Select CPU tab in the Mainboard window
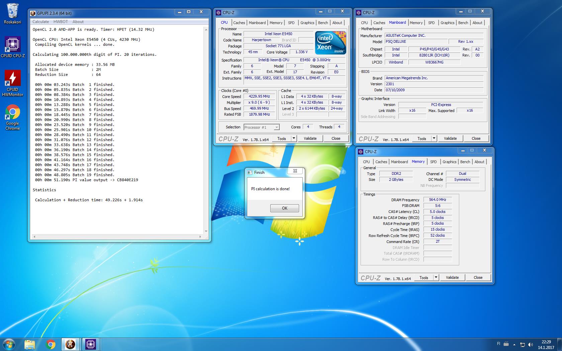Viewport: 562px width, 351px height. [x=364, y=23]
